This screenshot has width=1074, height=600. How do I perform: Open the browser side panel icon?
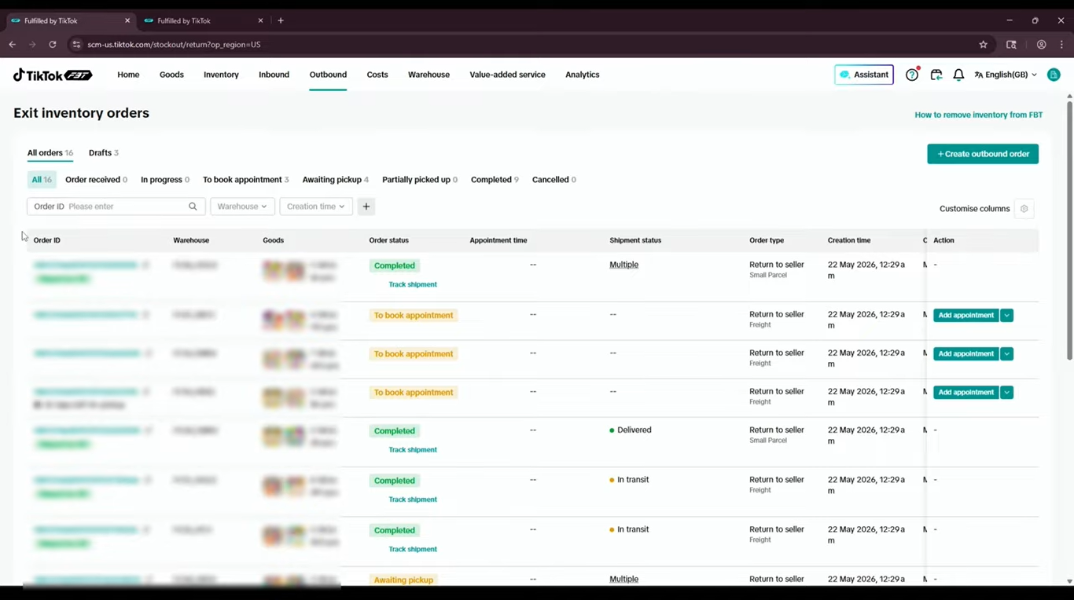click(1011, 45)
